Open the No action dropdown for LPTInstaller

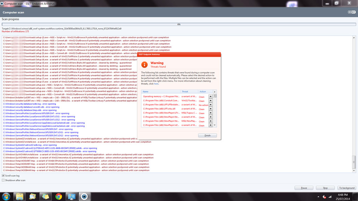point(210,105)
